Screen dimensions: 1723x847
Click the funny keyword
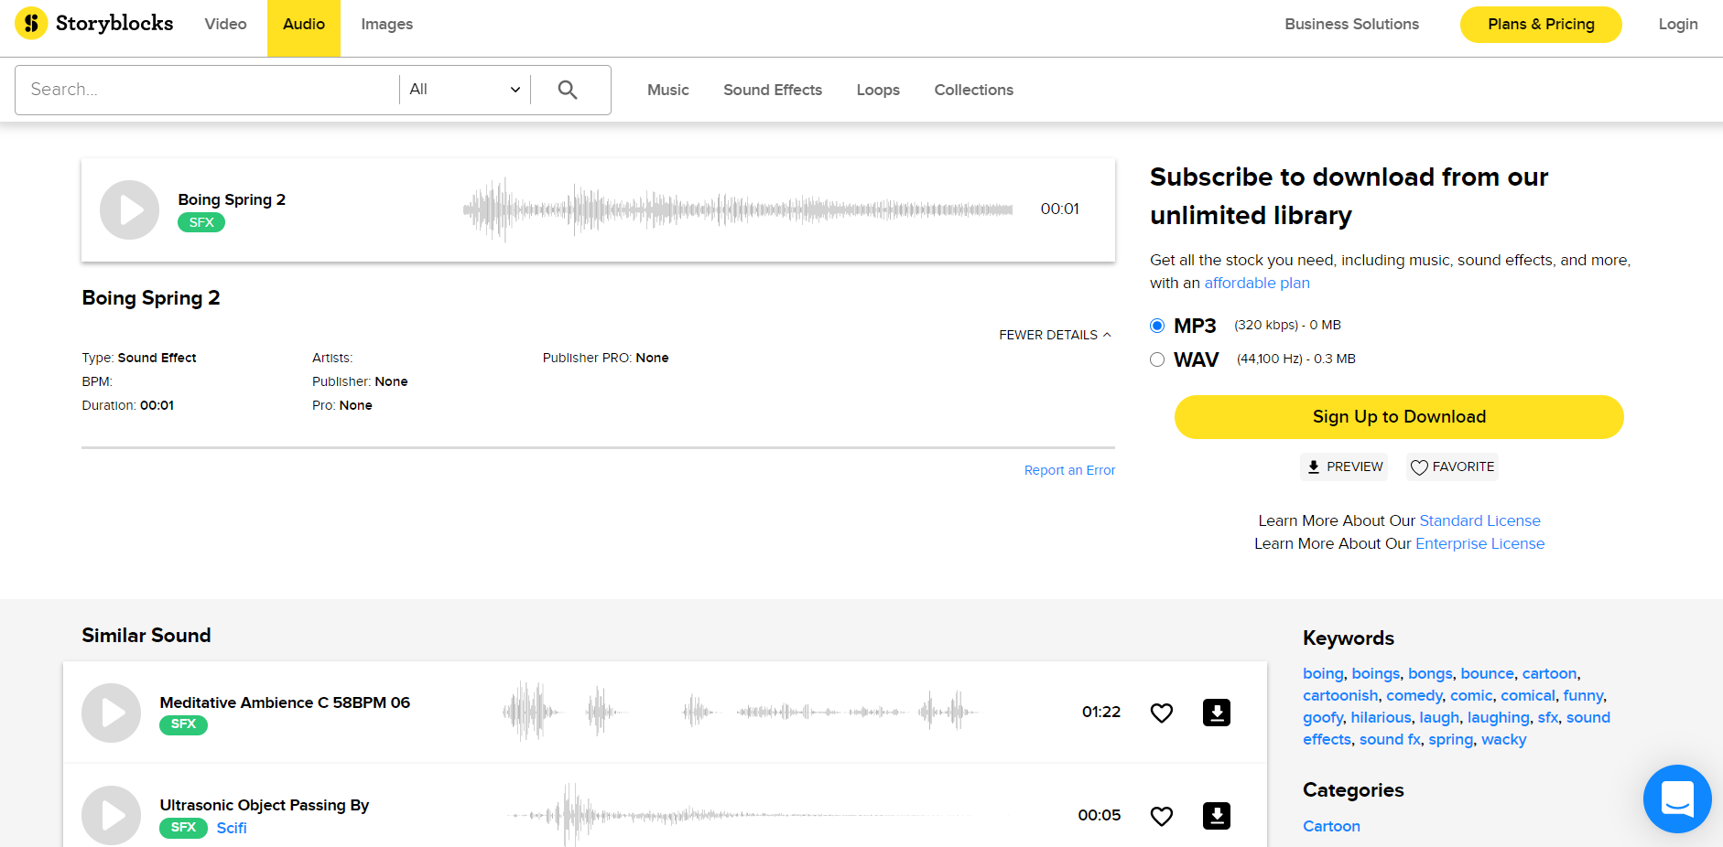tap(1583, 695)
